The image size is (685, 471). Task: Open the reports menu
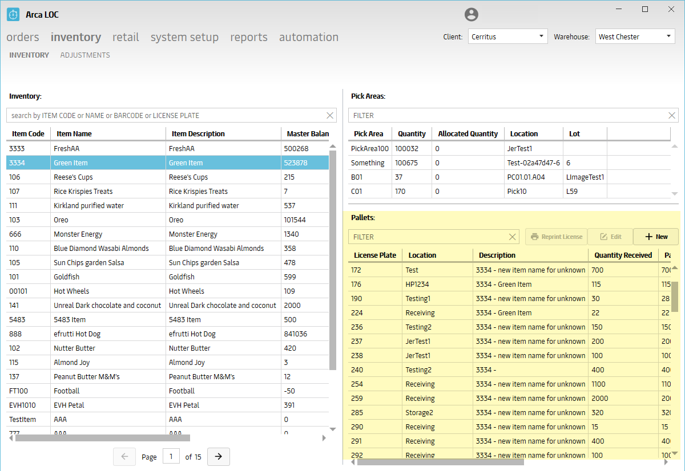click(249, 37)
